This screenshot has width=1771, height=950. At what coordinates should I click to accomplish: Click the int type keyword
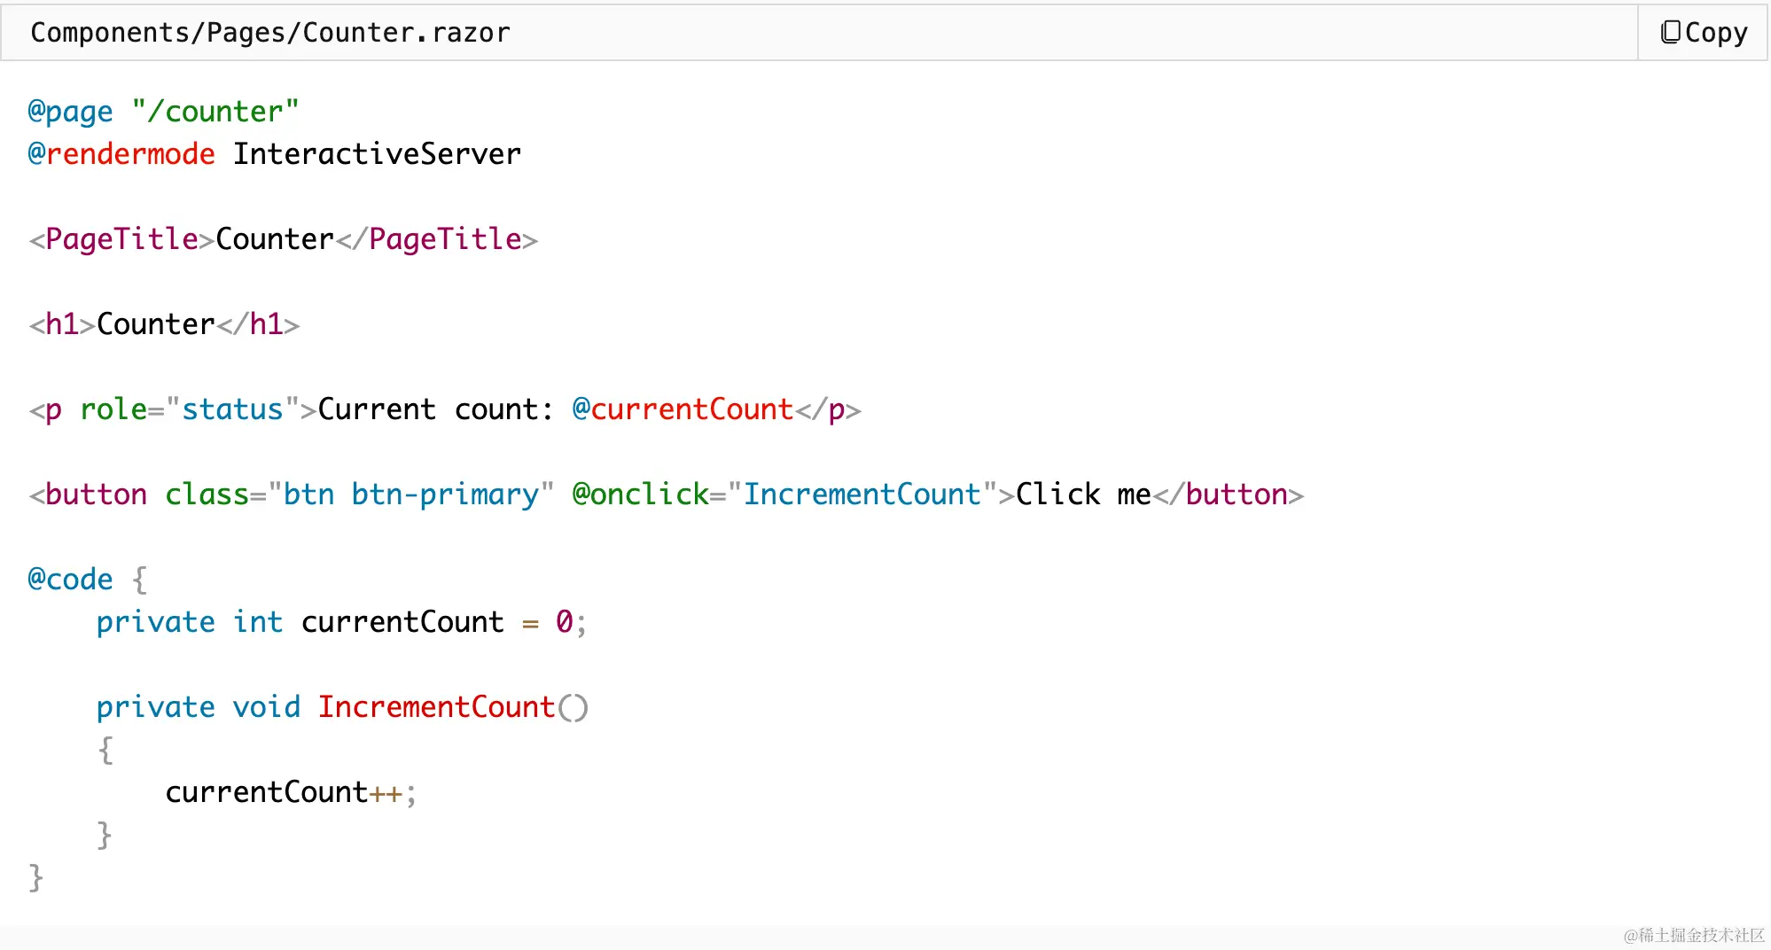click(x=257, y=622)
